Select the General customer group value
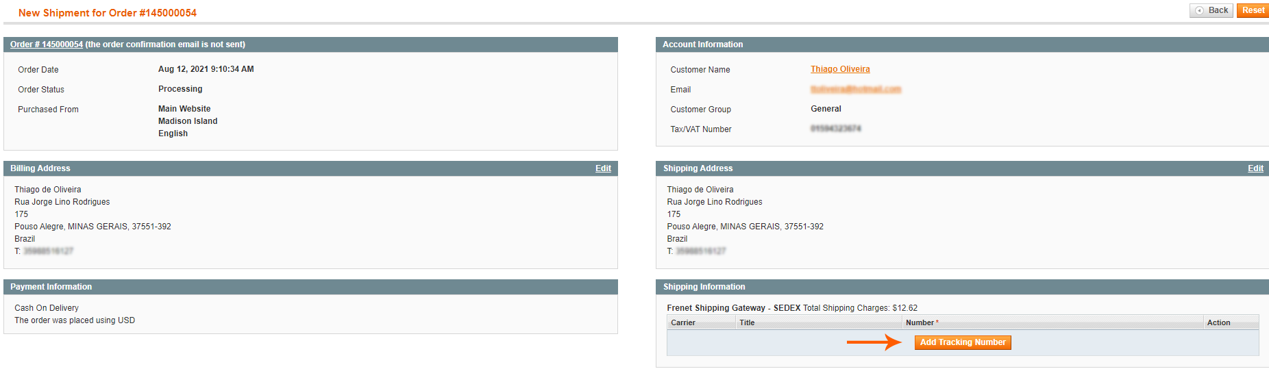 click(826, 109)
